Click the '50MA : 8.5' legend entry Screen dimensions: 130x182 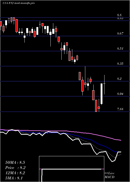15,162
